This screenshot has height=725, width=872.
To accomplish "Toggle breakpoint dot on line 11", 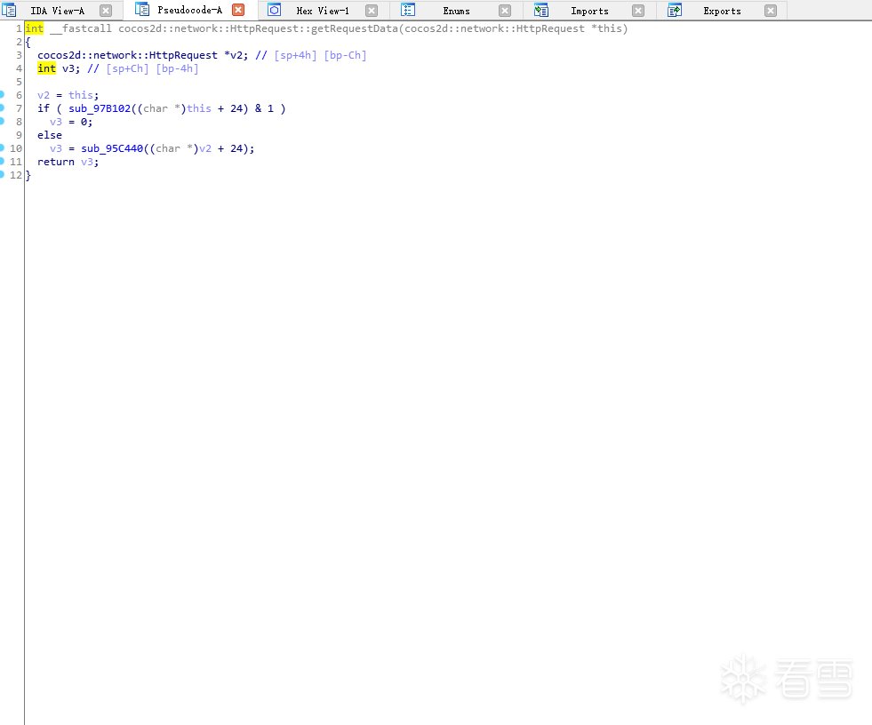I will pos(2,161).
